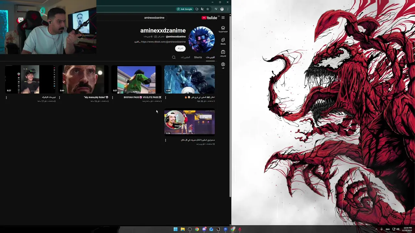Click the volume icon in system tray
Viewport: 415px width, 233px height.
click(398, 229)
